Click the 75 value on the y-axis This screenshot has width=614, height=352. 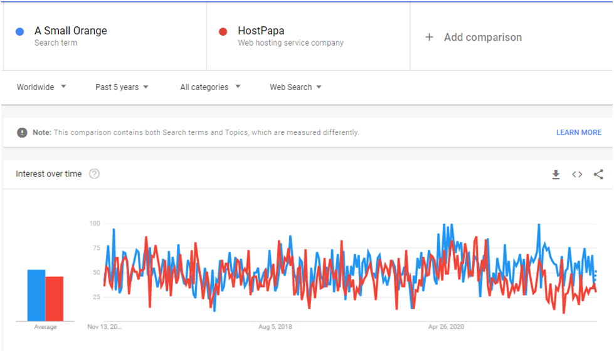tap(97, 248)
